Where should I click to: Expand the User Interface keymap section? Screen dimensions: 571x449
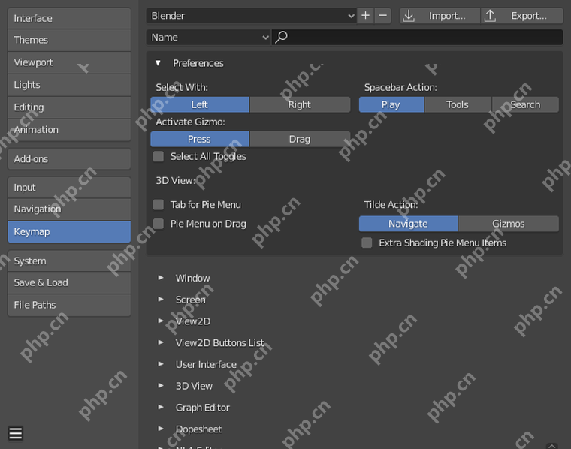(161, 364)
